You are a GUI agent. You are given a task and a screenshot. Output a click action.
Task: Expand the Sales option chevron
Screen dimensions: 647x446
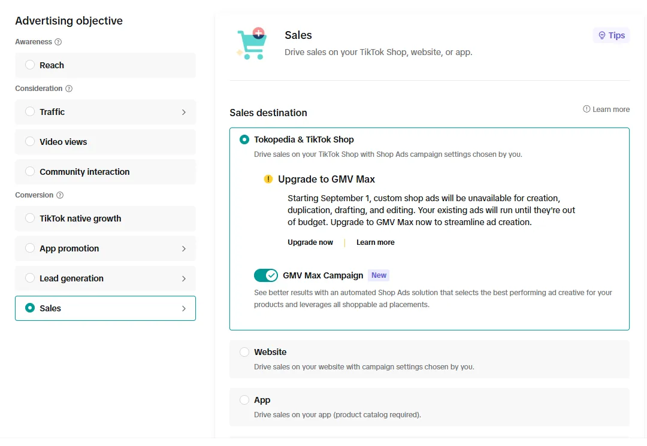tap(184, 308)
